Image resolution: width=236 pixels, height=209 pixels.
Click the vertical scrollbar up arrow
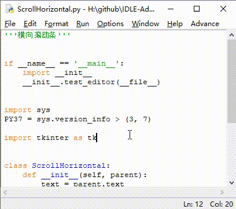231,35
